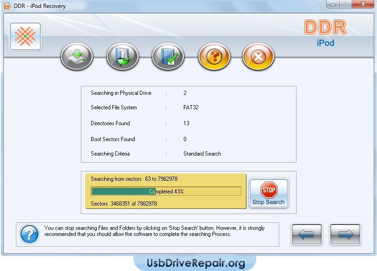This screenshot has width=377, height=271.
Task: Click the orange X exit icon
Action: (258, 57)
